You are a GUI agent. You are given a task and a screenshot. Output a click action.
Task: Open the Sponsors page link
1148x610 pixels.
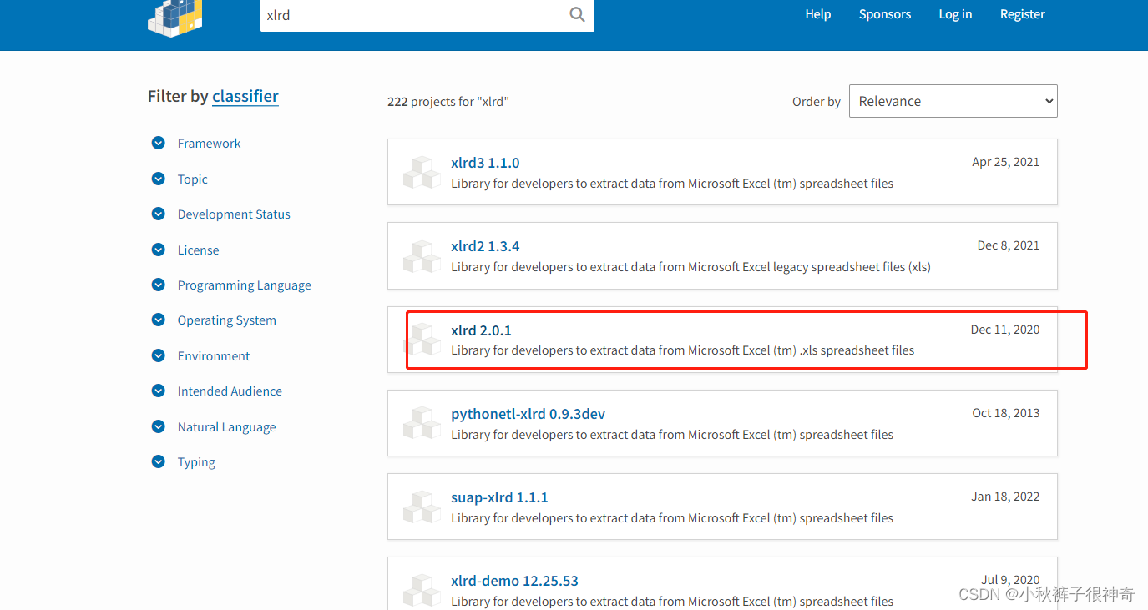point(885,14)
